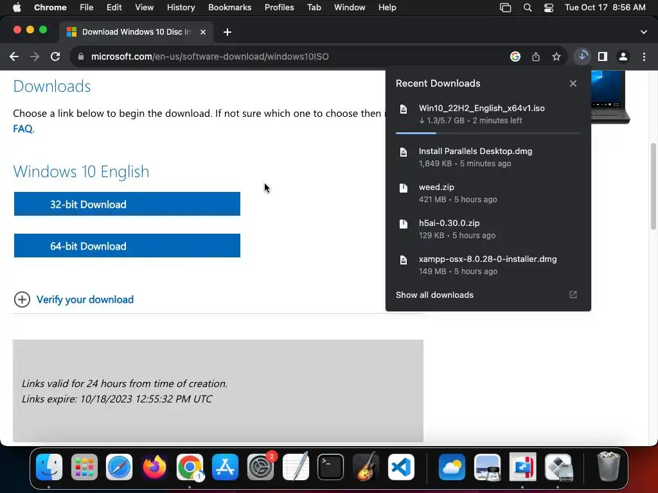Toggle the Chrome downloads toolbar icon

coord(582,56)
